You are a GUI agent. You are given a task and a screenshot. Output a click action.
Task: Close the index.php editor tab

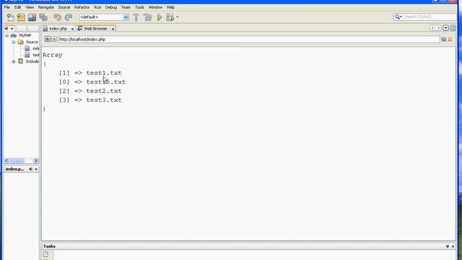[72, 29]
